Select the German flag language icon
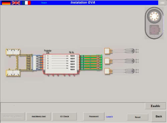The width and height of the screenshot is (167, 123). pyautogui.click(x=6, y=3)
